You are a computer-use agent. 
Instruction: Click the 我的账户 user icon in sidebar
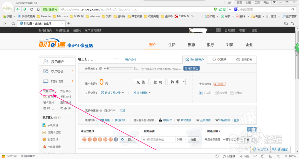point(46,61)
